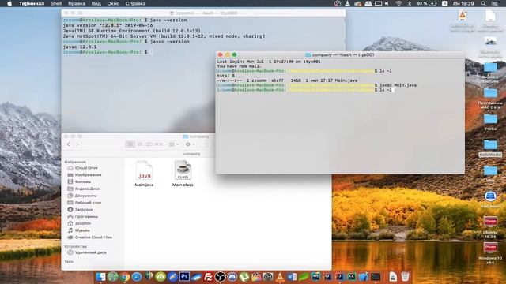The image size is (506, 284).
Task: Open Notification Center in menu bar
Action: 494,3
